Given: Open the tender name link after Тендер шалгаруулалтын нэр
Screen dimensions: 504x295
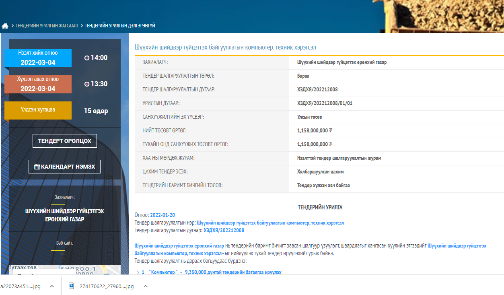Looking at the screenshot, I should tap(270, 223).
